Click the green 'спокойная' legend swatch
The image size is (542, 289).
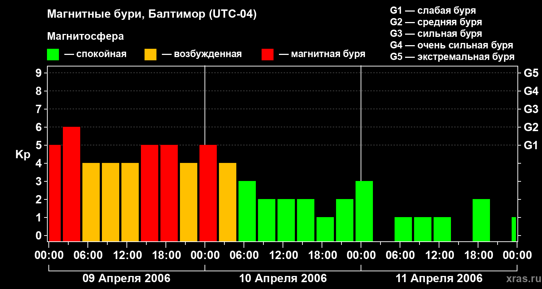click(53, 55)
